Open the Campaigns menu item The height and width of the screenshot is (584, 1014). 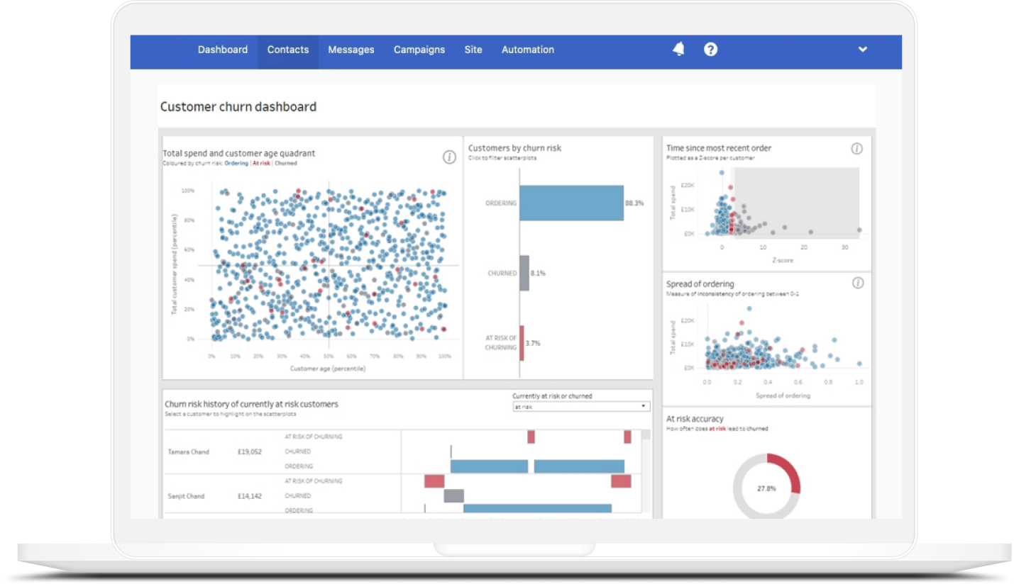tap(419, 50)
